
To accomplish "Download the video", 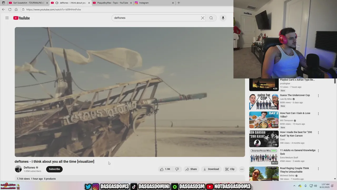I will coord(211,169).
